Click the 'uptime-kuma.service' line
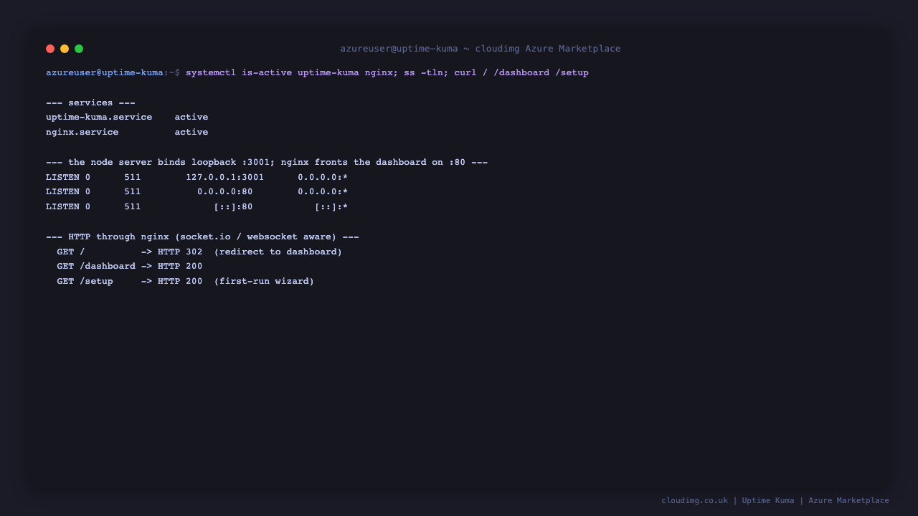Screen dimensions: 918x516 (127, 117)
